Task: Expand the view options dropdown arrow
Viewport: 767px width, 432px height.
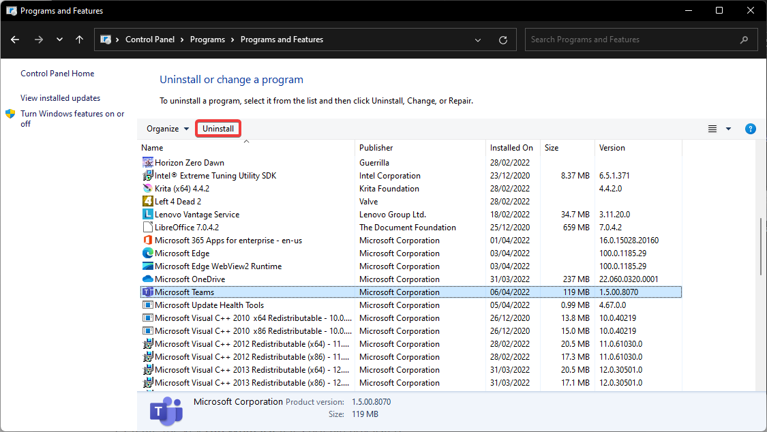Action: pos(727,128)
